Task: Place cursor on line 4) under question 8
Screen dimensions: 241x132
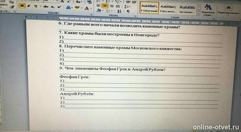Action: [140, 65]
